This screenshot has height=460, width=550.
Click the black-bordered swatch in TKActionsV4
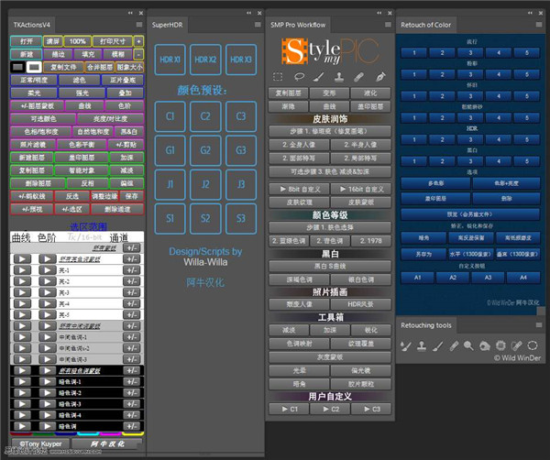click(18, 67)
